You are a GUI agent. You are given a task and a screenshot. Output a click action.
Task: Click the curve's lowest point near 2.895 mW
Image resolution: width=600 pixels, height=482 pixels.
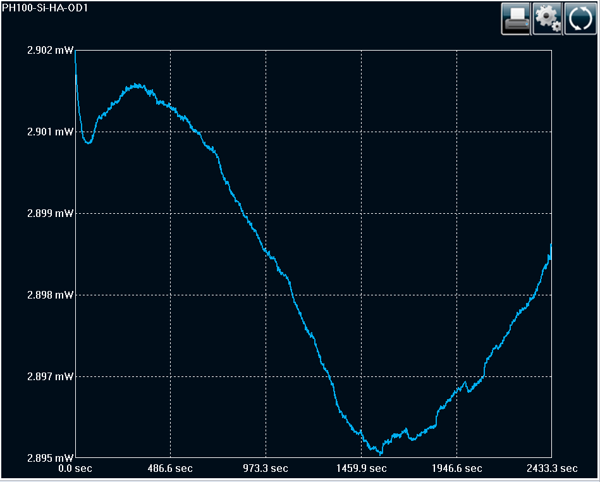(380, 454)
